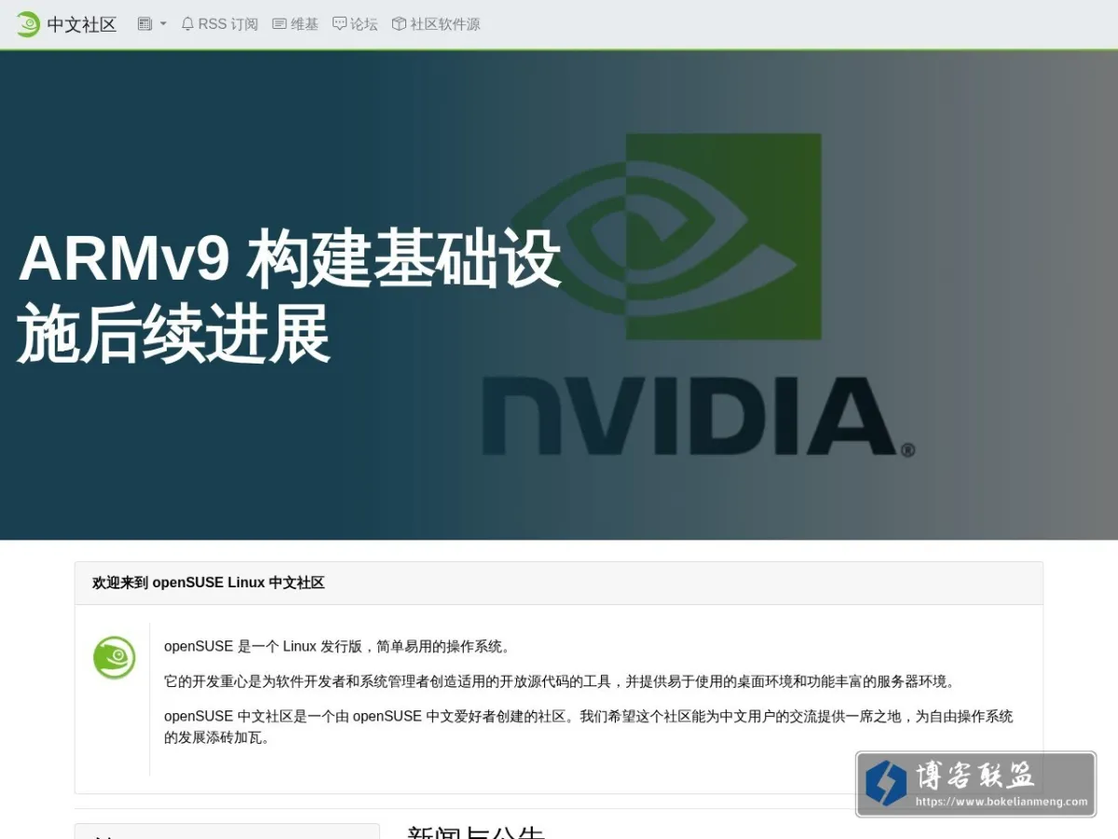Click the openSUSE chameleon logo in navbar
Viewport: 1118px width, 839px height.
(28, 24)
